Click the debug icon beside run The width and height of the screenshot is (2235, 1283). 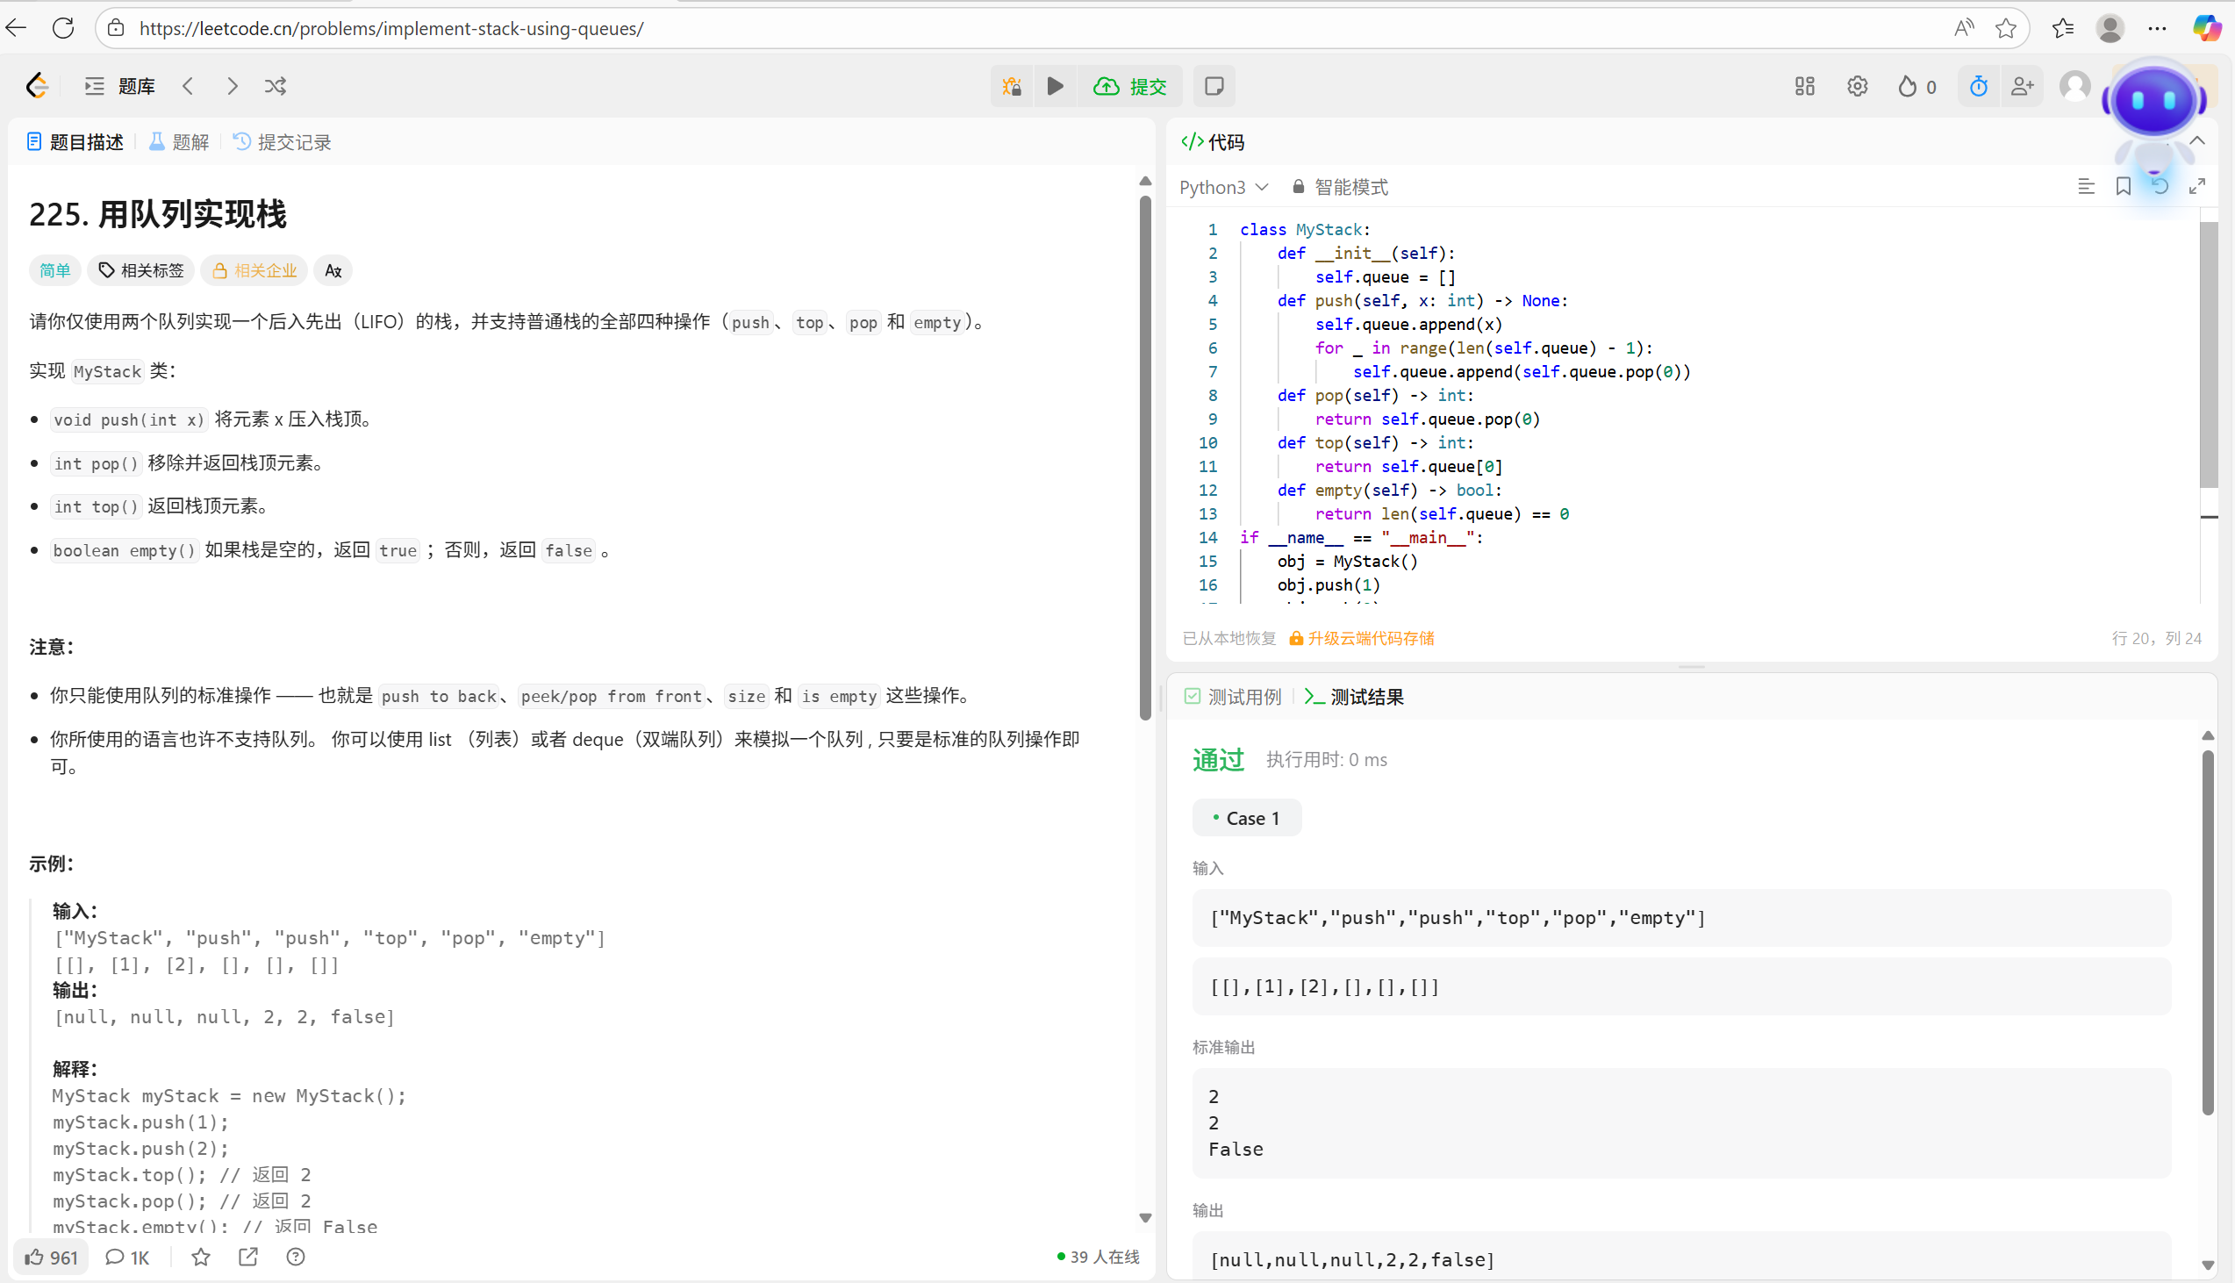point(1012,86)
